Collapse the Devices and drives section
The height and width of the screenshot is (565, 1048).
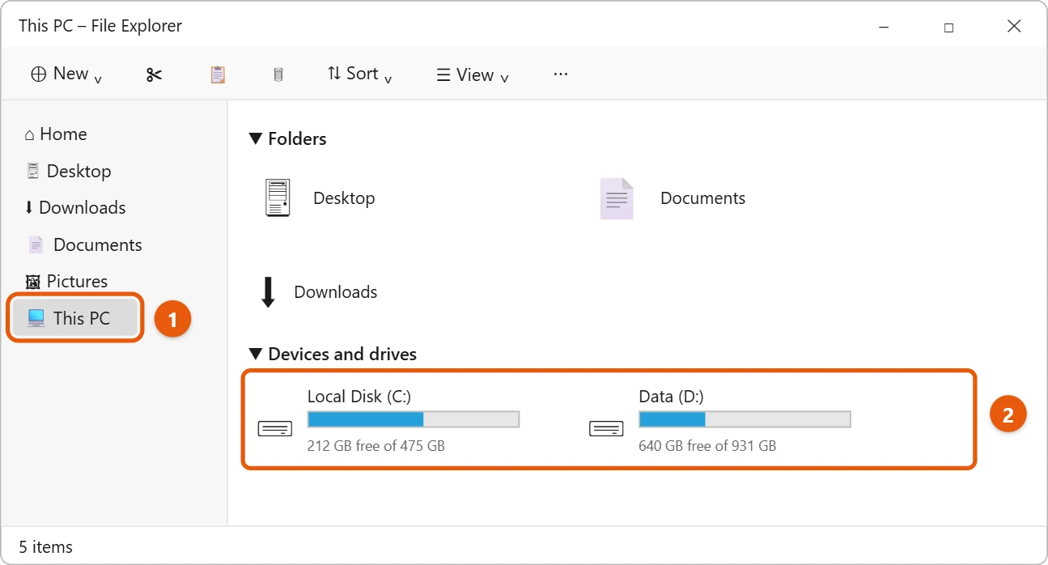[256, 355]
